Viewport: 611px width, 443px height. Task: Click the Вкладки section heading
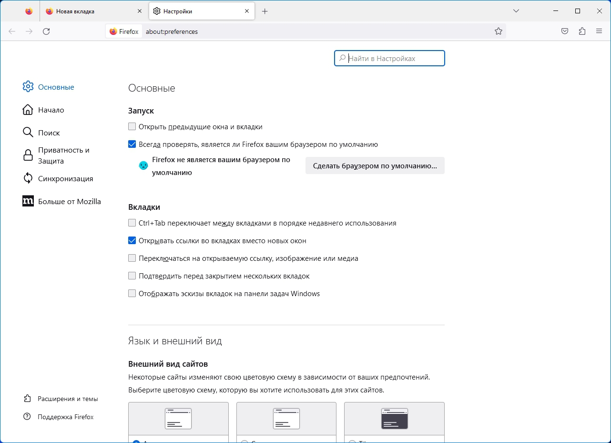(x=144, y=207)
